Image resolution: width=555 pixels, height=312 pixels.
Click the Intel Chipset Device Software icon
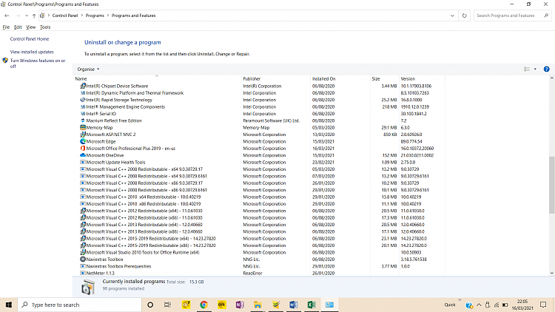(82, 86)
